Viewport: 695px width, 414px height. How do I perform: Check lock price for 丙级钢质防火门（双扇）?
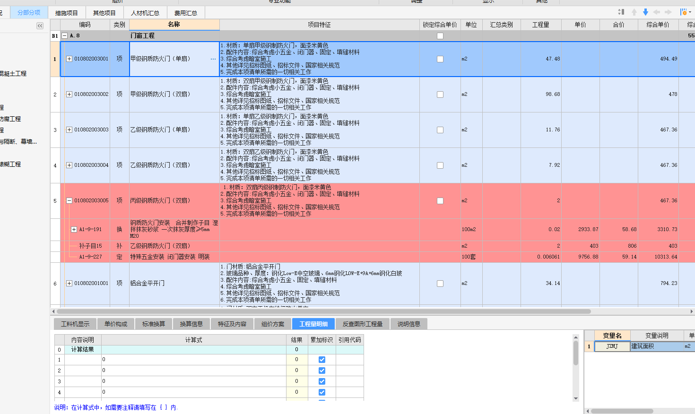(x=440, y=201)
